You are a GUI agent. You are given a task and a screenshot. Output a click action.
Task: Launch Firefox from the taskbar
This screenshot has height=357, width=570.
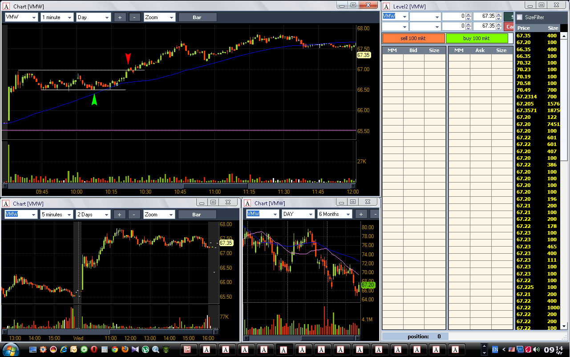[x=125, y=349]
